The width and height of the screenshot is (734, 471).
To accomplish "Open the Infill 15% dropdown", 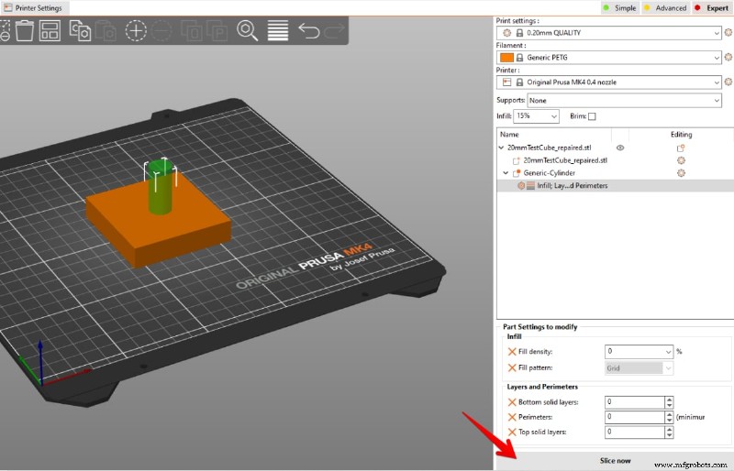I will pos(536,116).
